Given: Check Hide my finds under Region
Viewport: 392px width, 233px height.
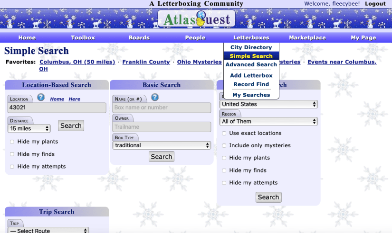Looking at the screenshot, I should (x=224, y=170).
